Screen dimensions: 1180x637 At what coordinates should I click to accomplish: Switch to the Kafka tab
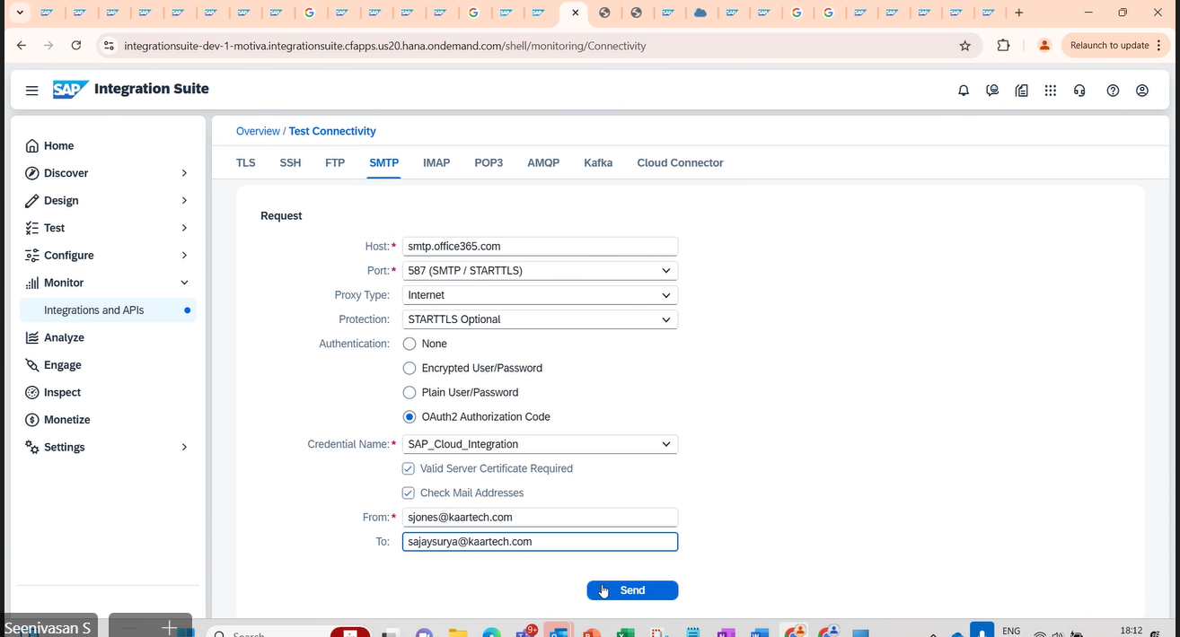[598, 163]
